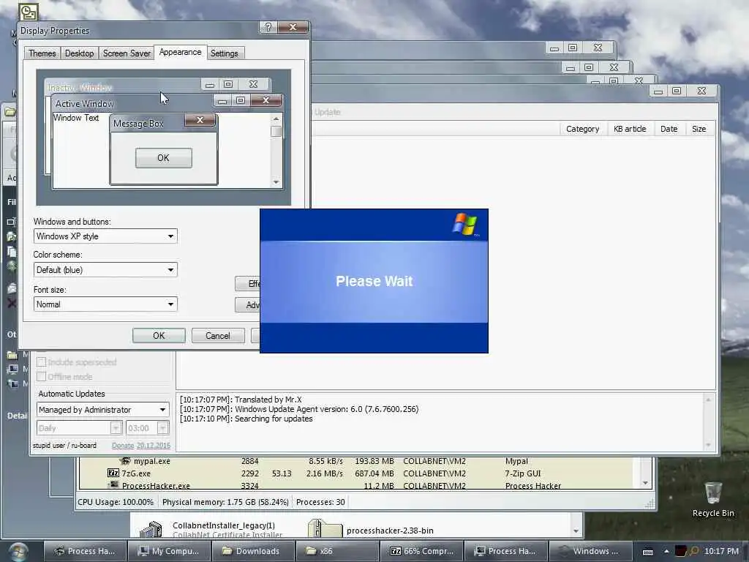Open the Font size dropdown

pos(105,304)
